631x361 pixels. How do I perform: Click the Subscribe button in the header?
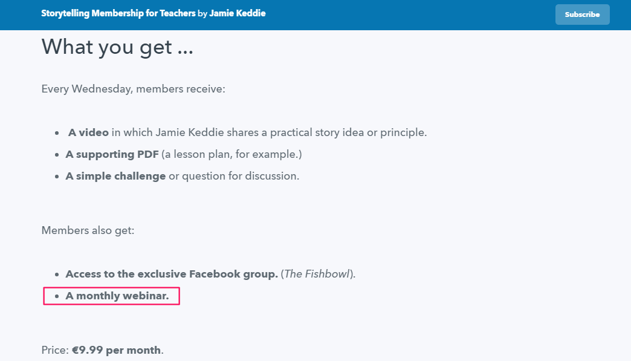(x=582, y=15)
